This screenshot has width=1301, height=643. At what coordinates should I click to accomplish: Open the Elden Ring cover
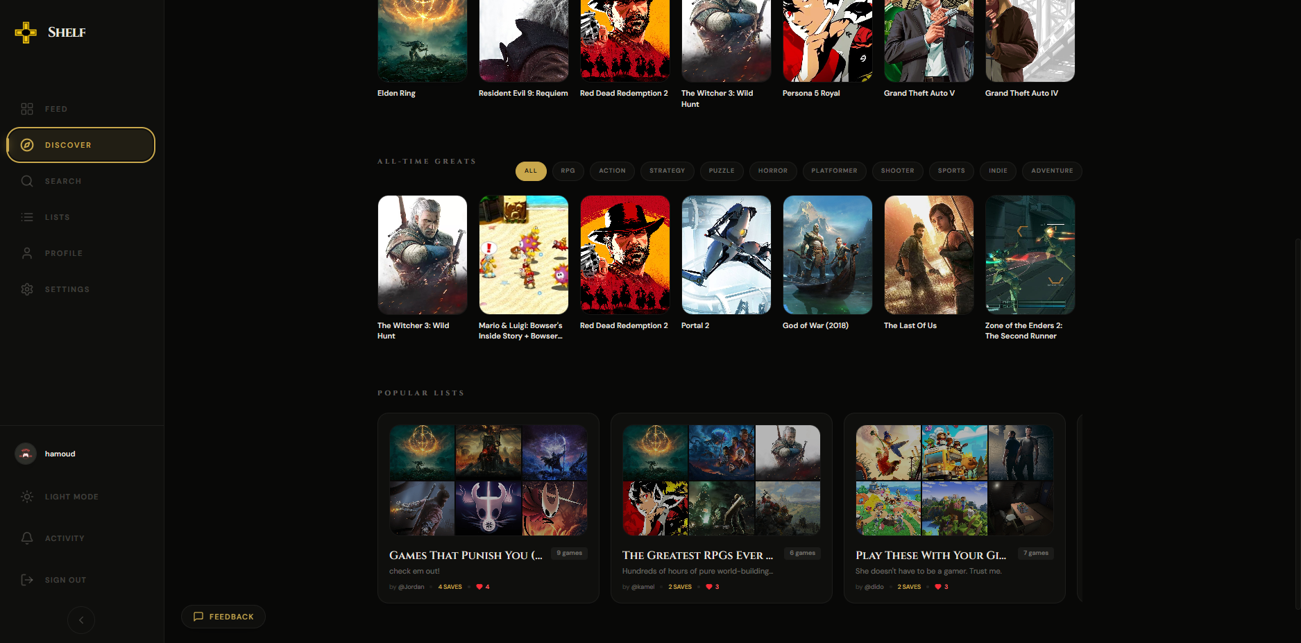423,41
